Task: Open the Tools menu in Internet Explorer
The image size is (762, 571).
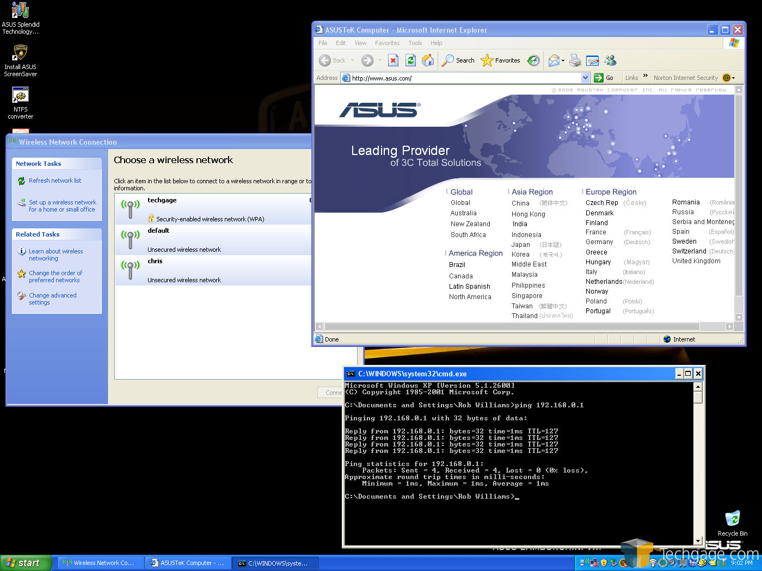Action: [415, 43]
